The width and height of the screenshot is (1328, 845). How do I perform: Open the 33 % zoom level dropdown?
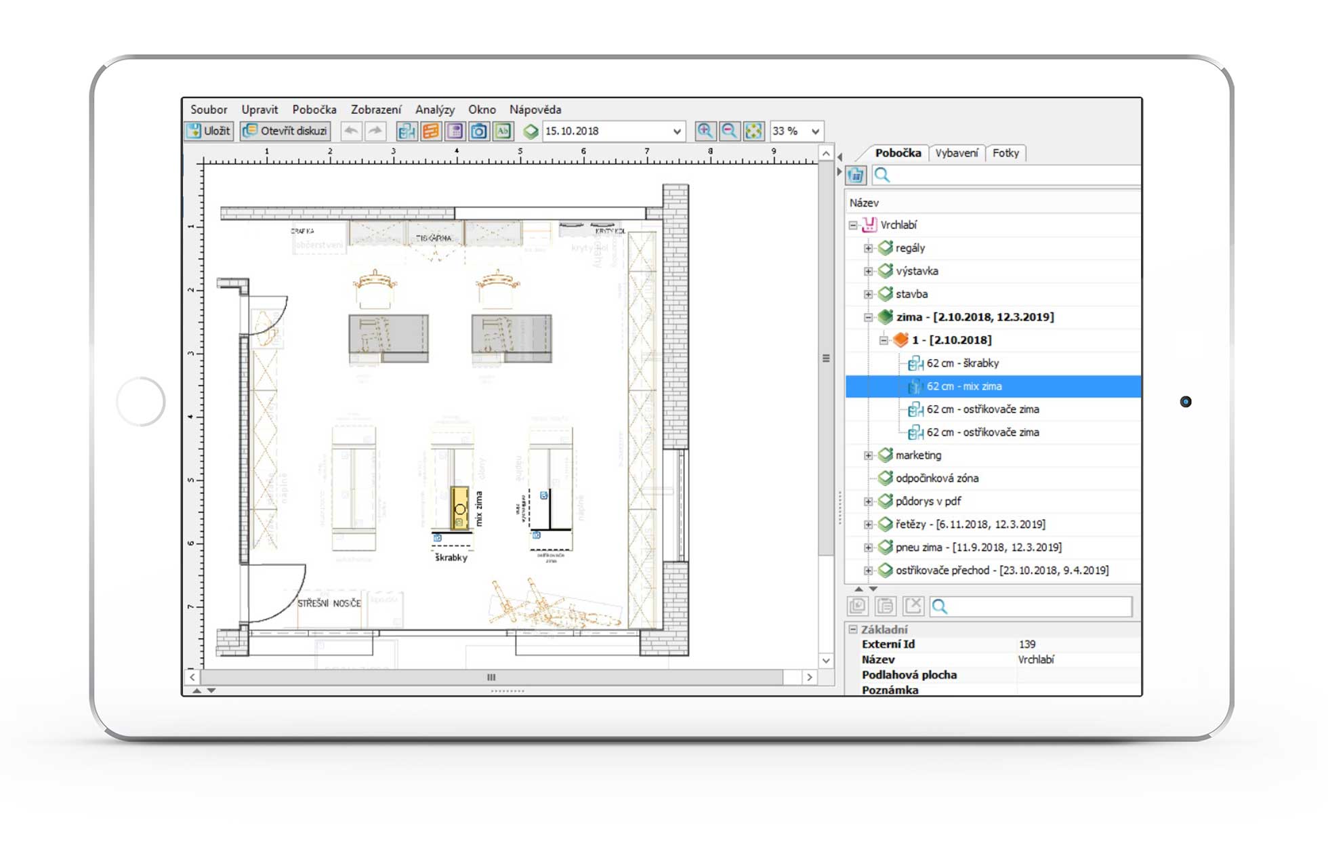click(815, 131)
